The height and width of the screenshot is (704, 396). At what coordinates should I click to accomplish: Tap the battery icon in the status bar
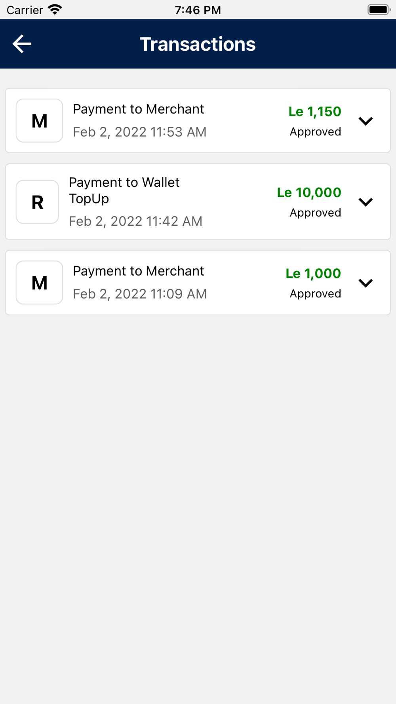[379, 10]
